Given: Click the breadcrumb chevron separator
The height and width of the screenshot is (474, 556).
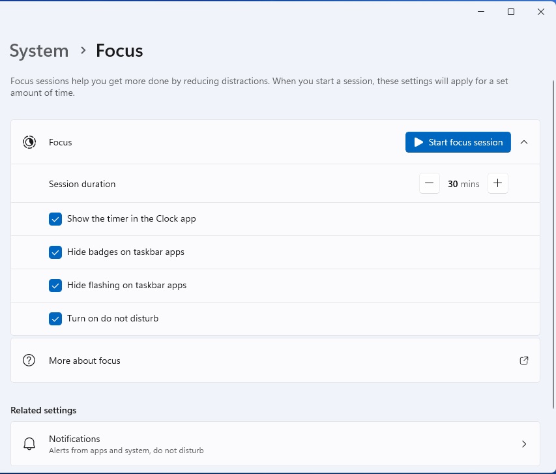Looking at the screenshot, I should [x=83, y=50].
